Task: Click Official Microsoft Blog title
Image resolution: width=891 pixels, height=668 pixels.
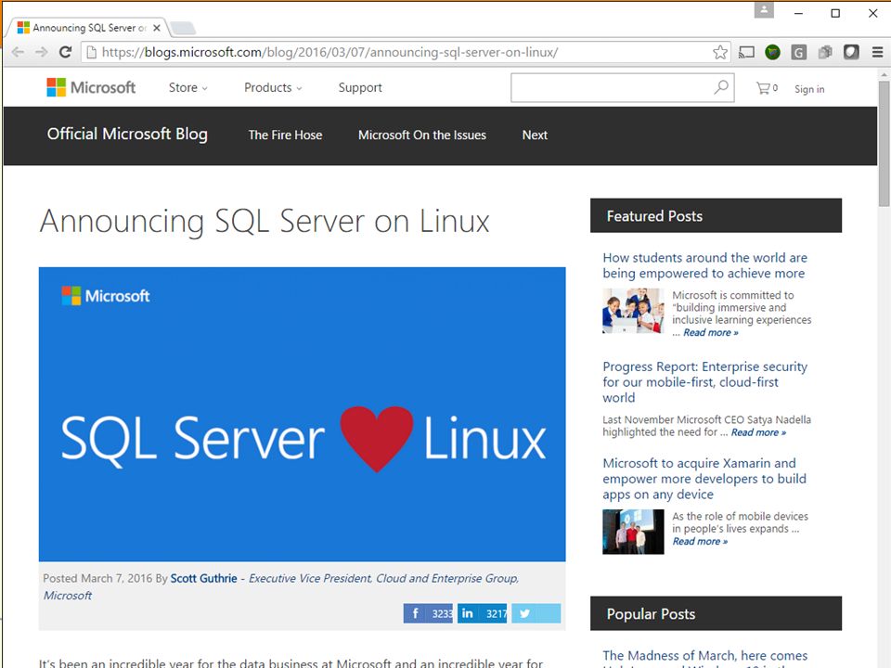Action: tap(127, 134)
